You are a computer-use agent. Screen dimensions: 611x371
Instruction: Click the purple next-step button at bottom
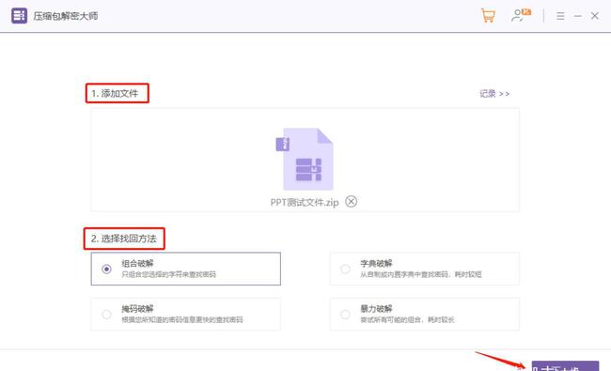point(565,366)
